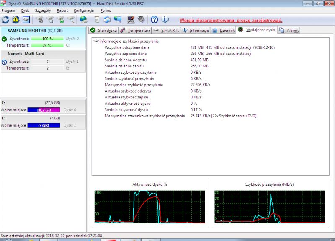Click the value '431,00 MB'
The image size is (335, 241).
199,60
